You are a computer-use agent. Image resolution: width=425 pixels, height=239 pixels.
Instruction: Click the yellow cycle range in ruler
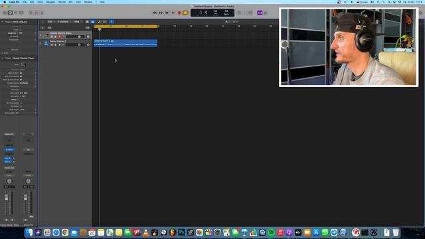click(126, 27)
